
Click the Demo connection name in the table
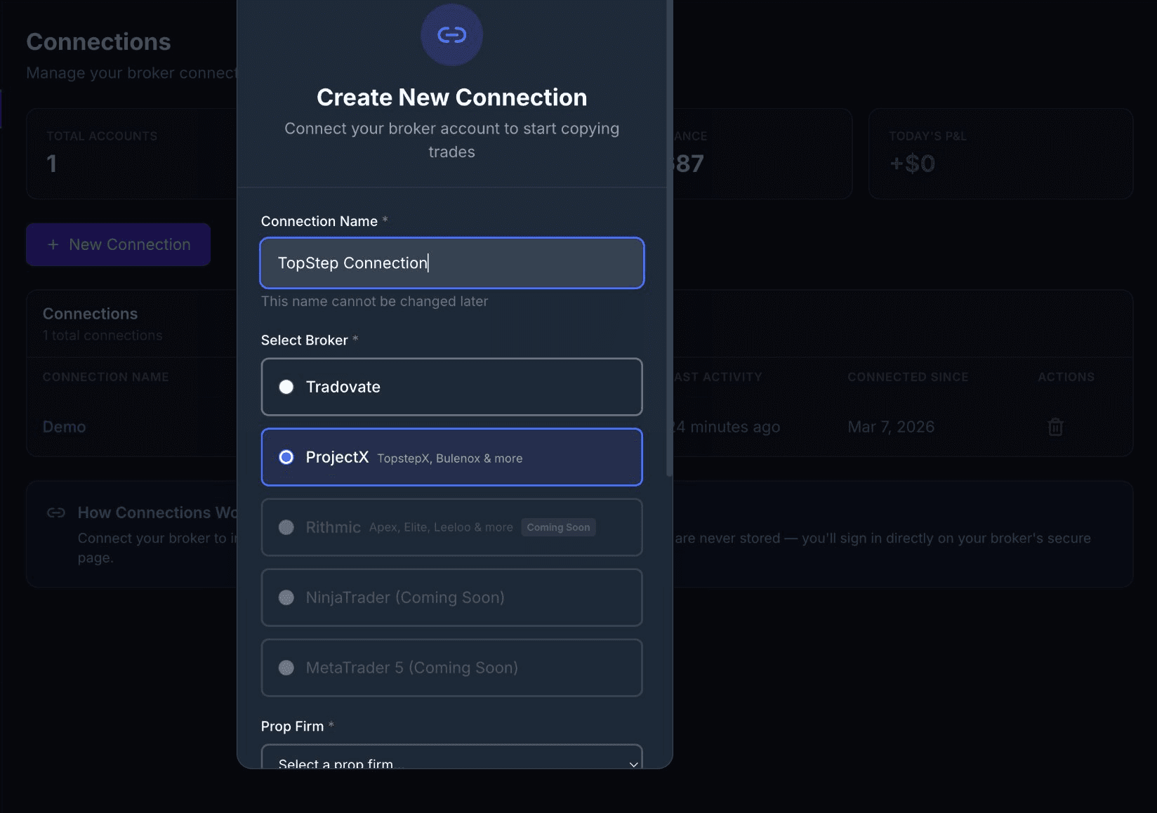[x=63, y=426]
